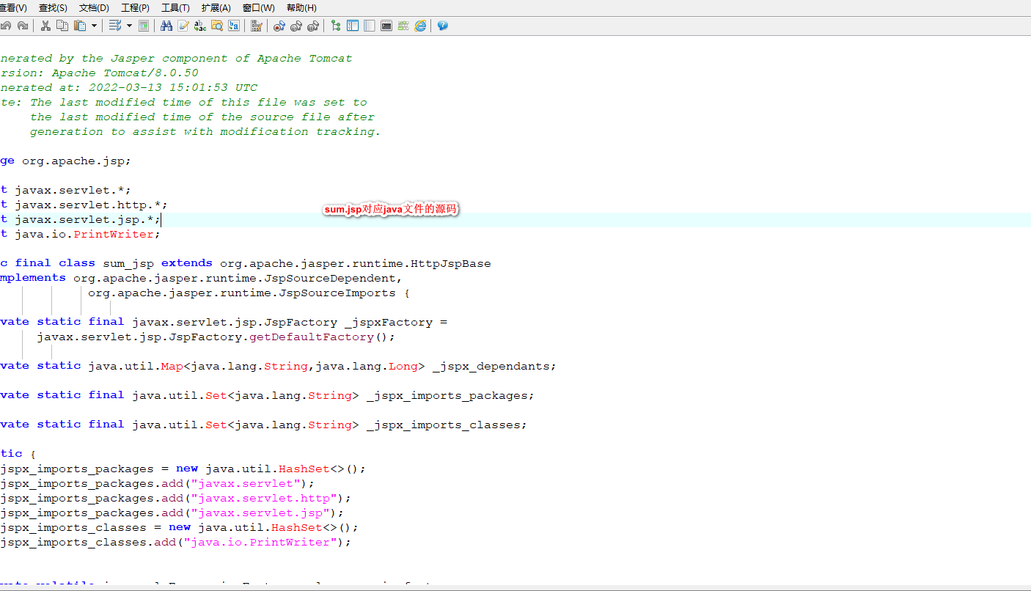The image size is (1031, 591).
Task: Open the 帮助(H) menu
Action: point(301,8)
